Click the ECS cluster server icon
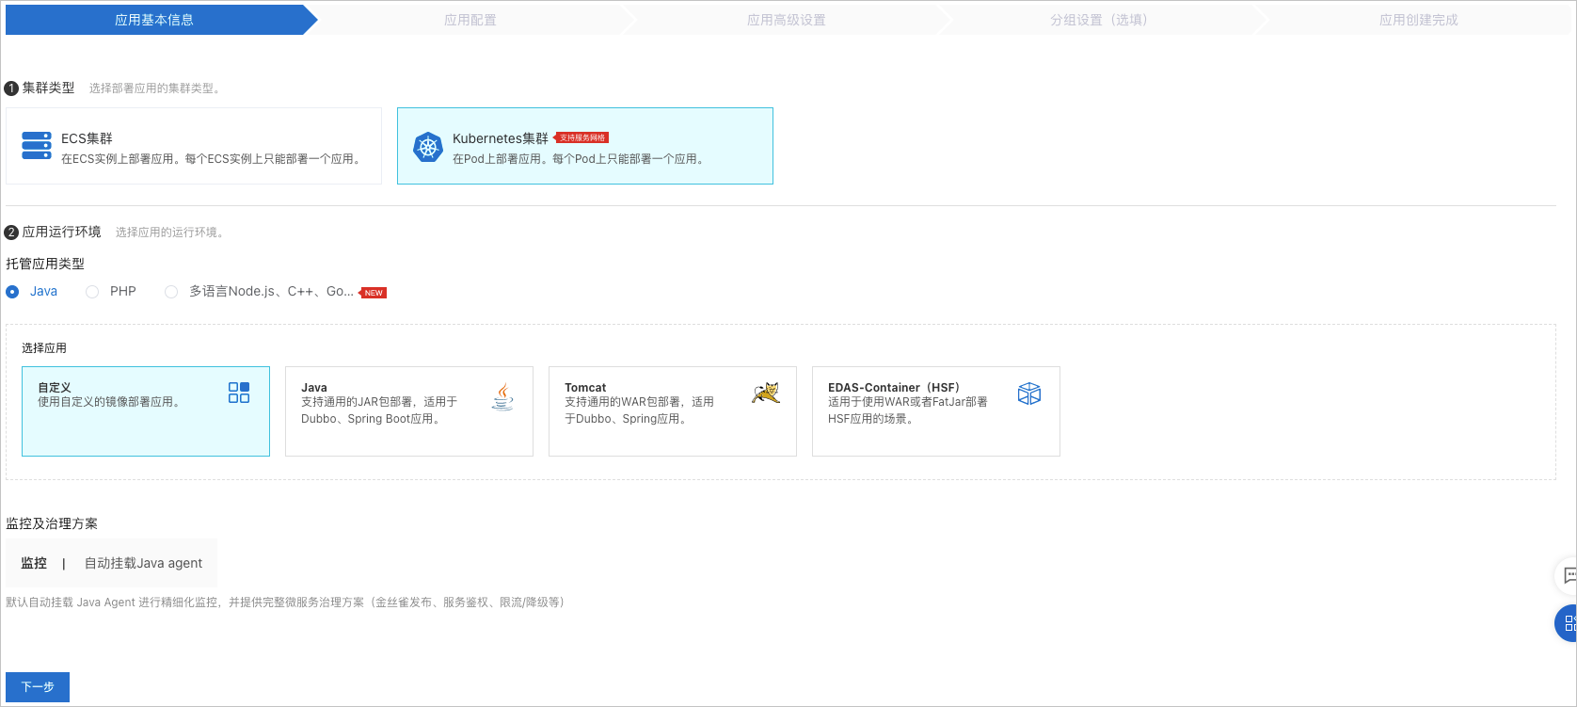This screenshot has height=707, width=1577. click(37, 146)
